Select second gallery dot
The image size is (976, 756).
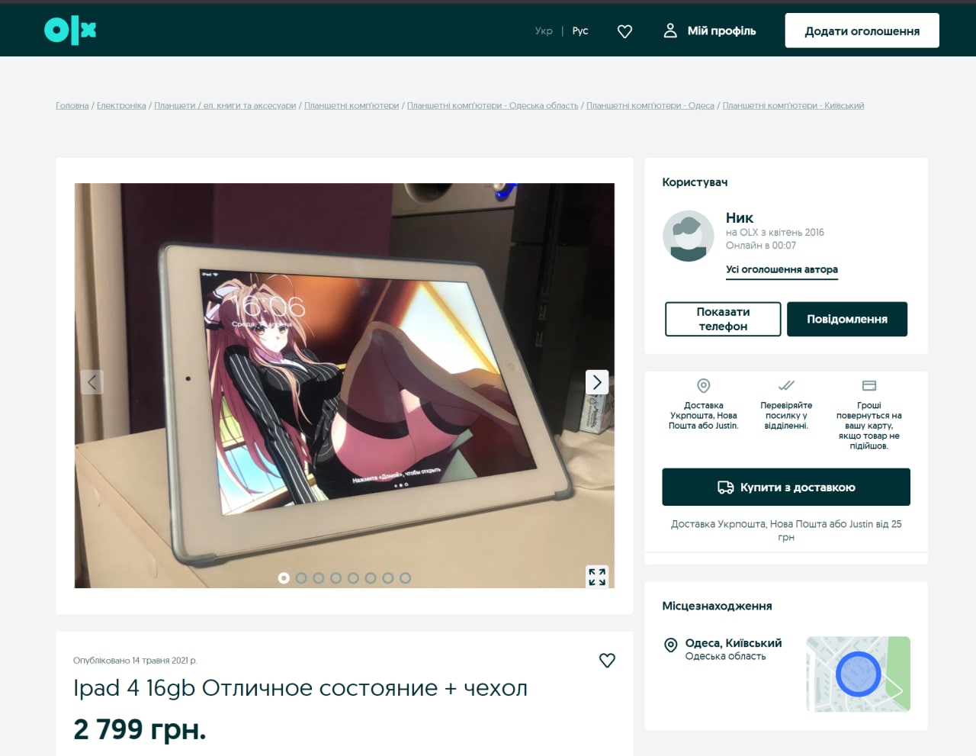pyautogui.click(x=301, y=578)
